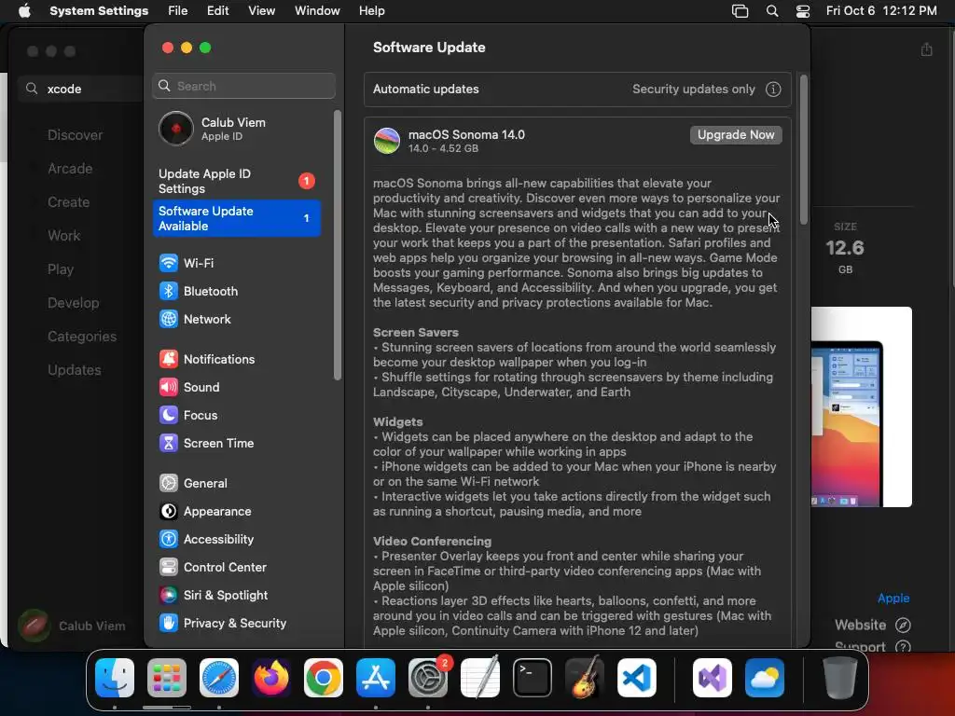Open Accessibility settings icon
The width and height of the screenshot is (955, 716).
click(x=169, y=540)
